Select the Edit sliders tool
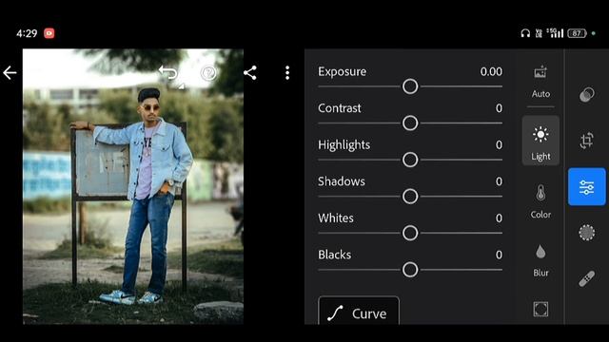 (x=586, y=187)
